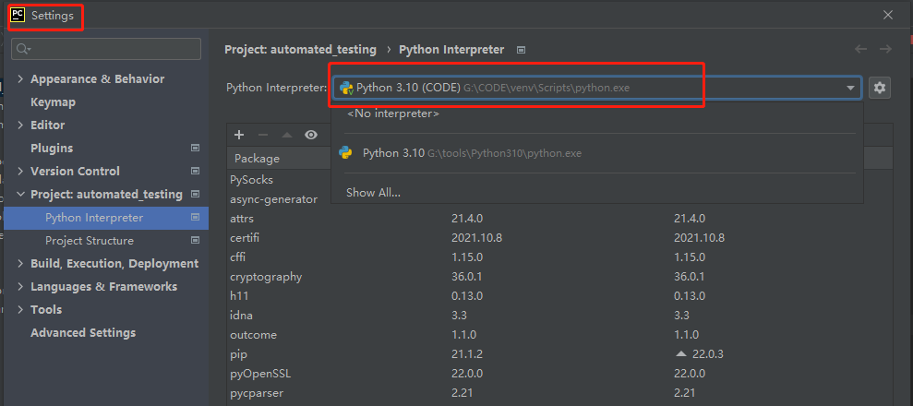Click Python venv icon in interpreter combo box
The width and height of the screenshot is (913, 406).
point(346,88)
